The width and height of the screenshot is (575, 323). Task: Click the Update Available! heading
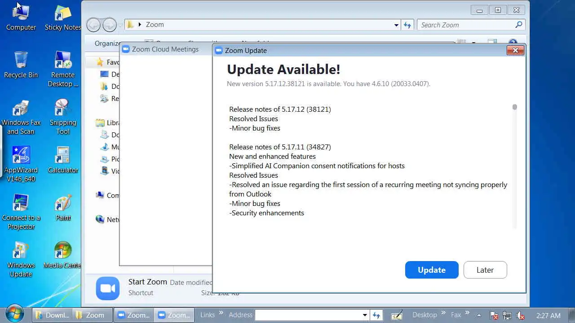click(x=283, y=69)
